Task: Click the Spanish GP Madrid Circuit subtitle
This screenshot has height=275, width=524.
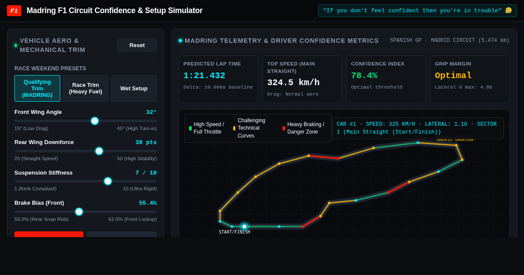Action: pyautogui.click(x=450, y=41)
